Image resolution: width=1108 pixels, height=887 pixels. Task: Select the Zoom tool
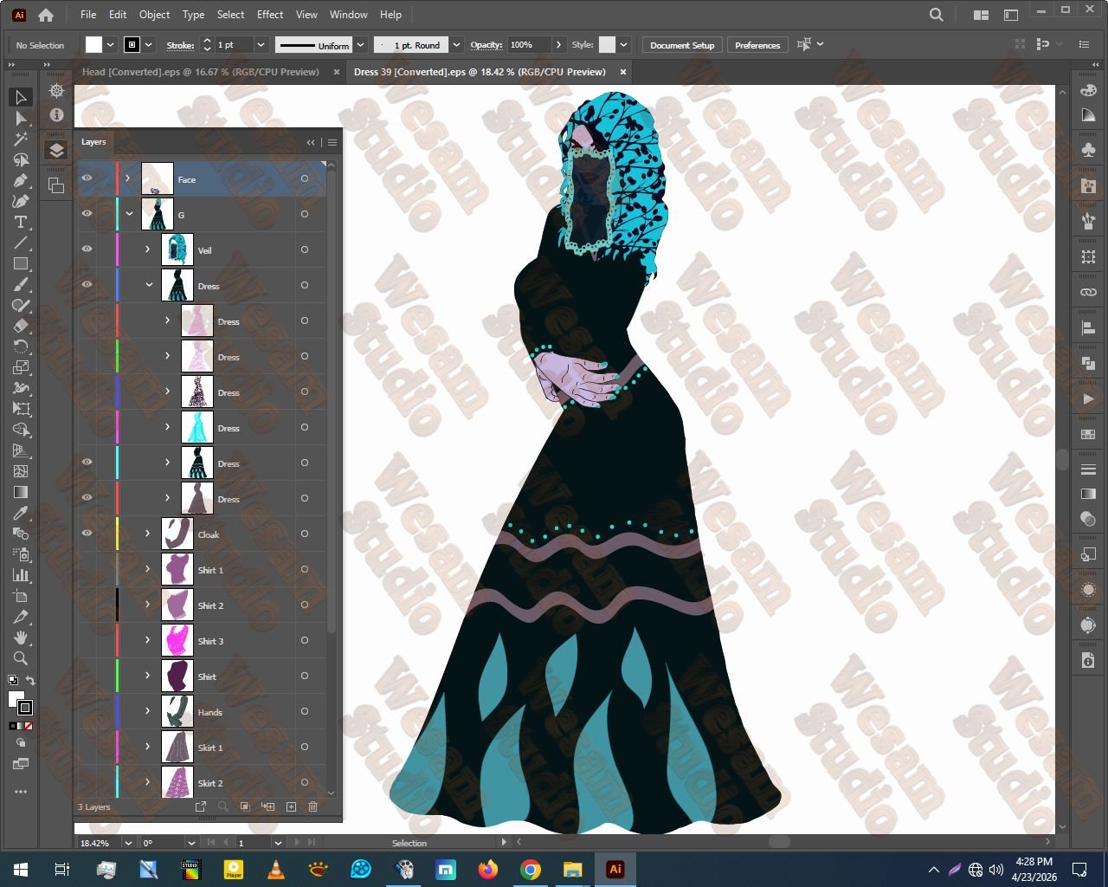(x=22, y=658)
